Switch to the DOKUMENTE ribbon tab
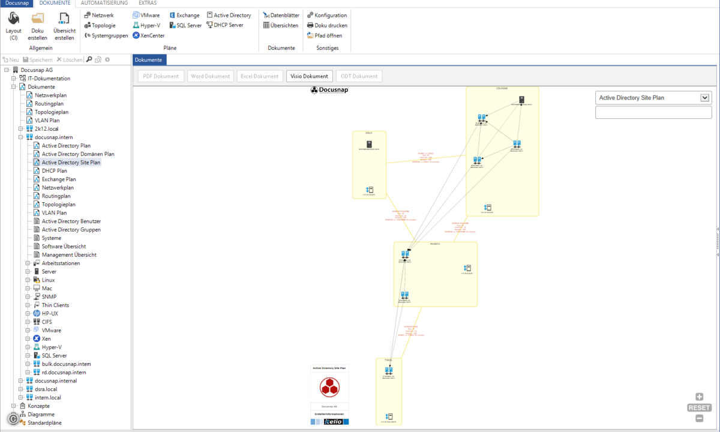Viewport: 720px width, 432px height. pyautogui.click(x=55, y=3)
